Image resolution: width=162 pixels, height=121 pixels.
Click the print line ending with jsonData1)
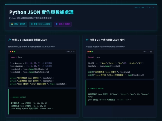[32, 78]
